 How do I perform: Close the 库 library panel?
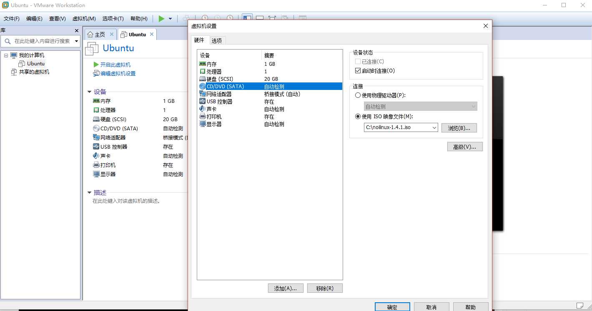click(77, 30)
